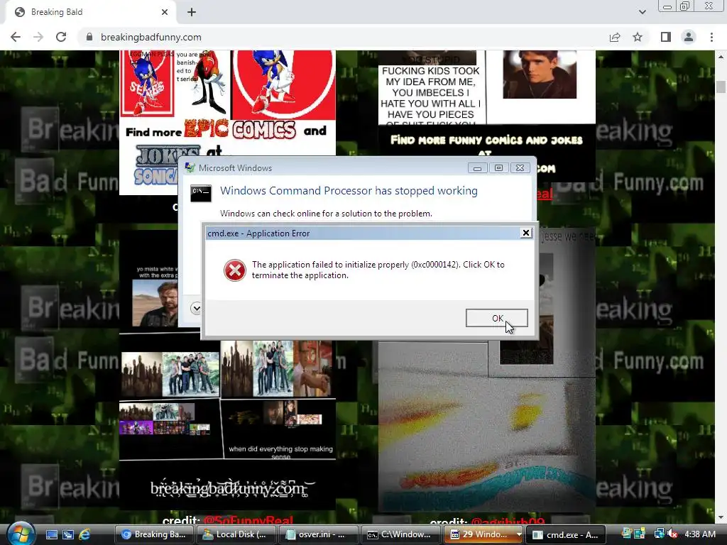Click the lock site info icon
The image size is (727, 545).
tap(89, 37)
